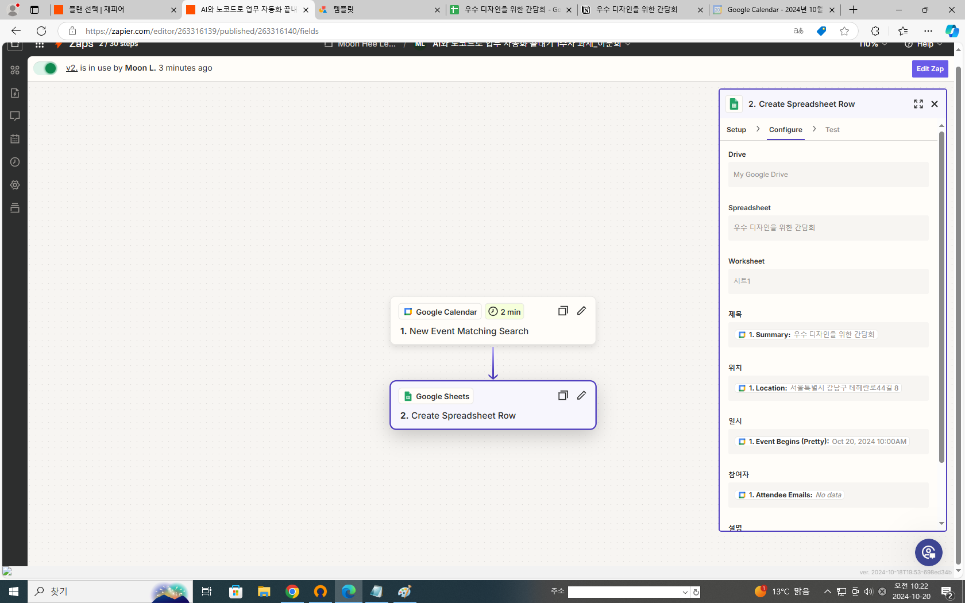965x603 pixels.
Task: Select the New Event Matching Search step
Action: tap(493, 320)
